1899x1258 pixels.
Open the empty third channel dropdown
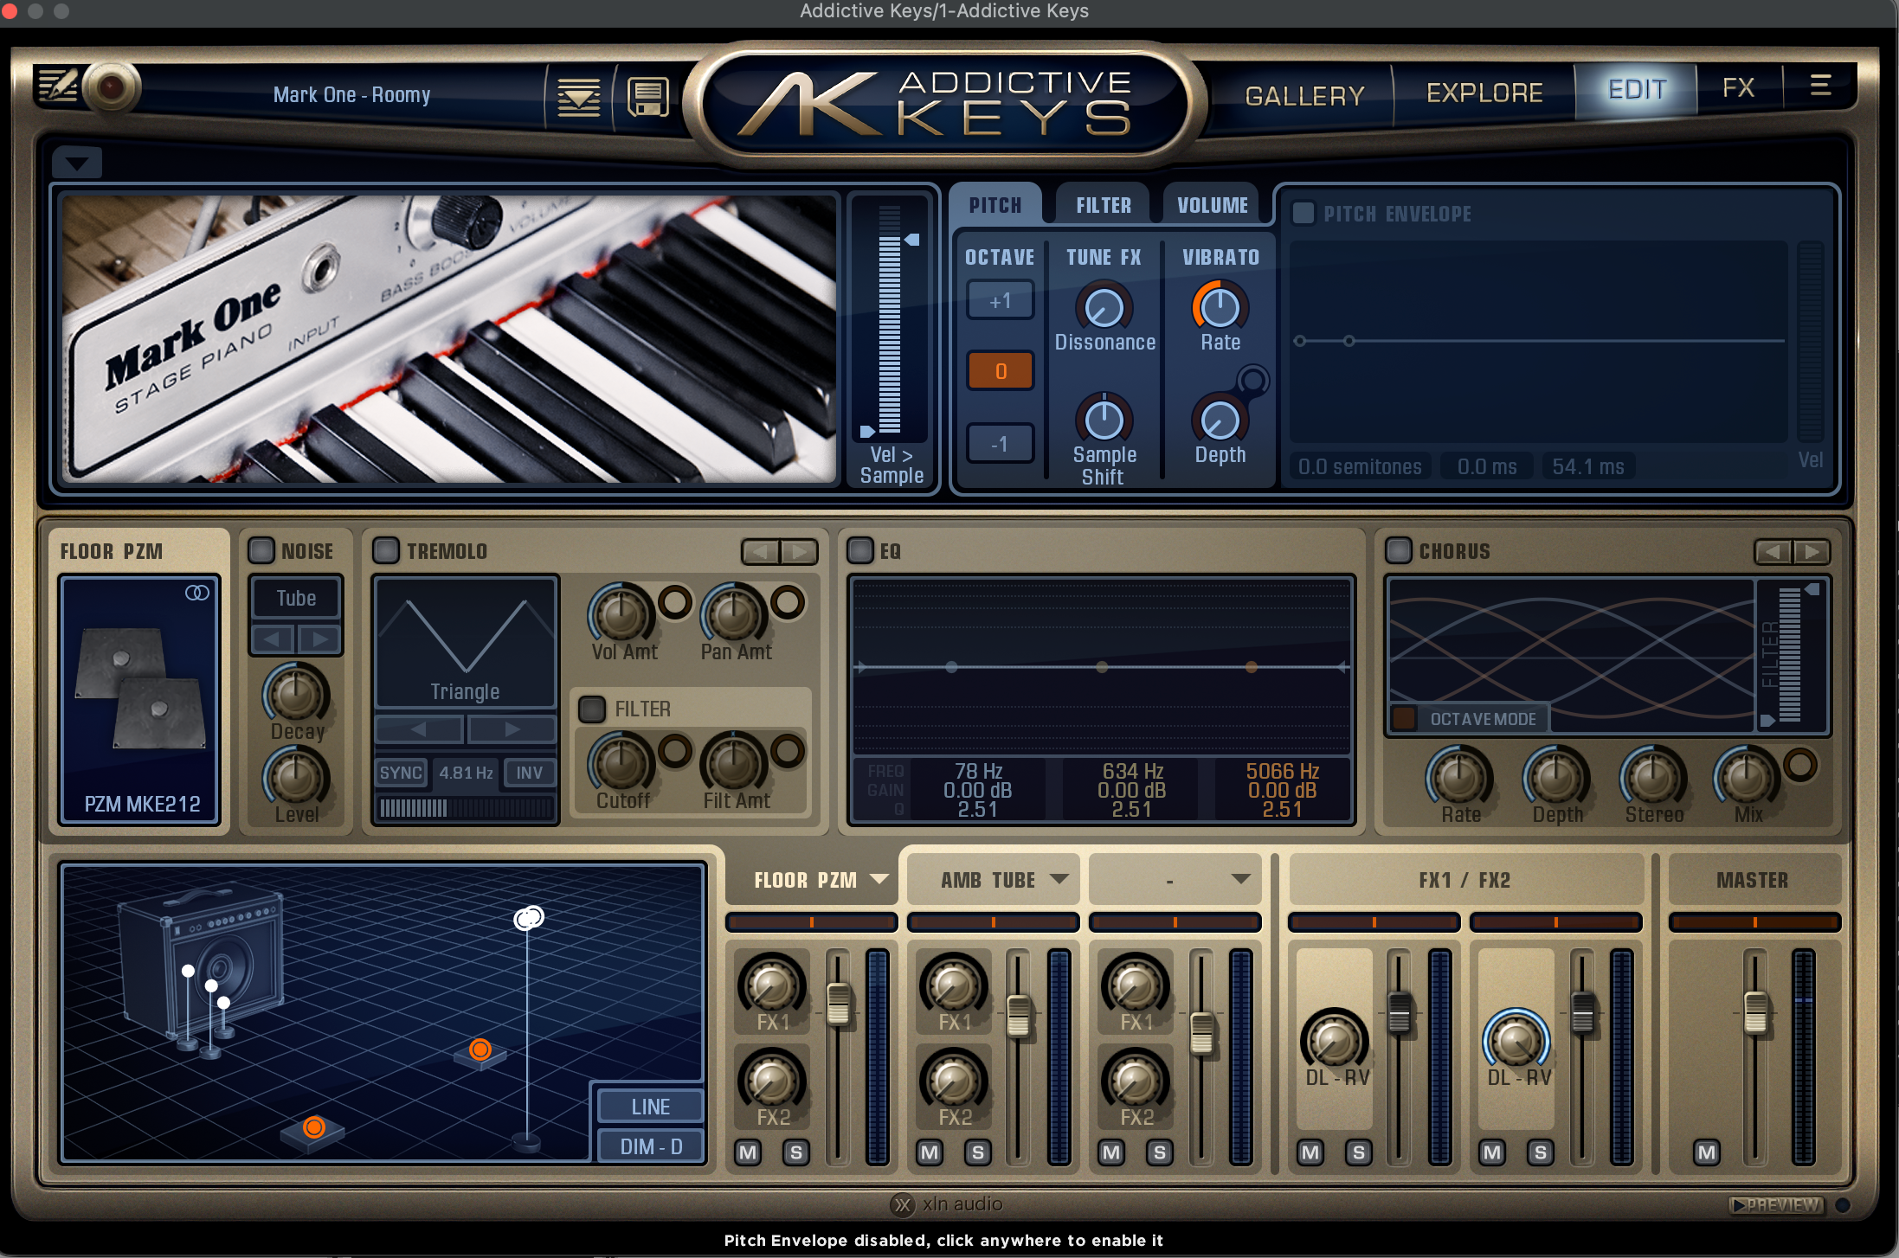click(1241, 879)
